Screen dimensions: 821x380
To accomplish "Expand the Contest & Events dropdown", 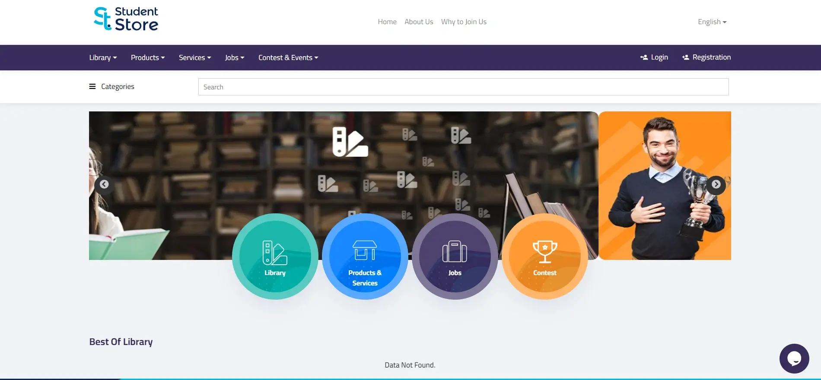I will (288, 57).
